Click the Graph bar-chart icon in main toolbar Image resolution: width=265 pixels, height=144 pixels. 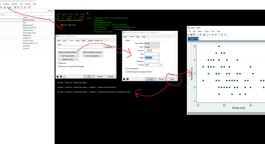(x=5, y=7)
